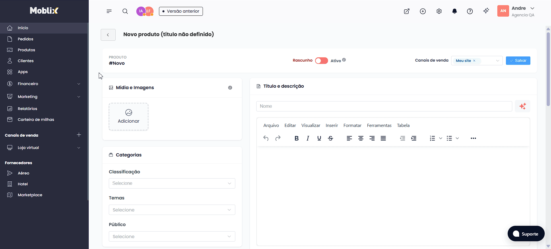
Task: Click the notifications bell icon
Action: [x=454, y=11]
